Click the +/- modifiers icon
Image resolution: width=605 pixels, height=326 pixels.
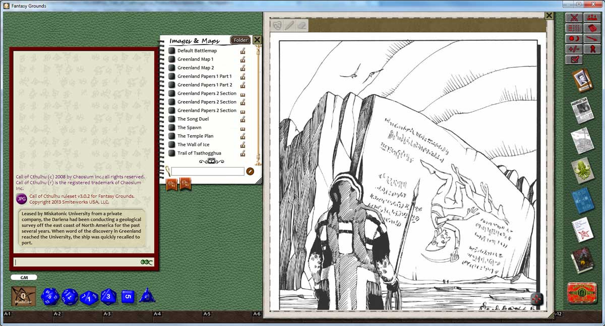pyautogui.click(x=574, y=48)
